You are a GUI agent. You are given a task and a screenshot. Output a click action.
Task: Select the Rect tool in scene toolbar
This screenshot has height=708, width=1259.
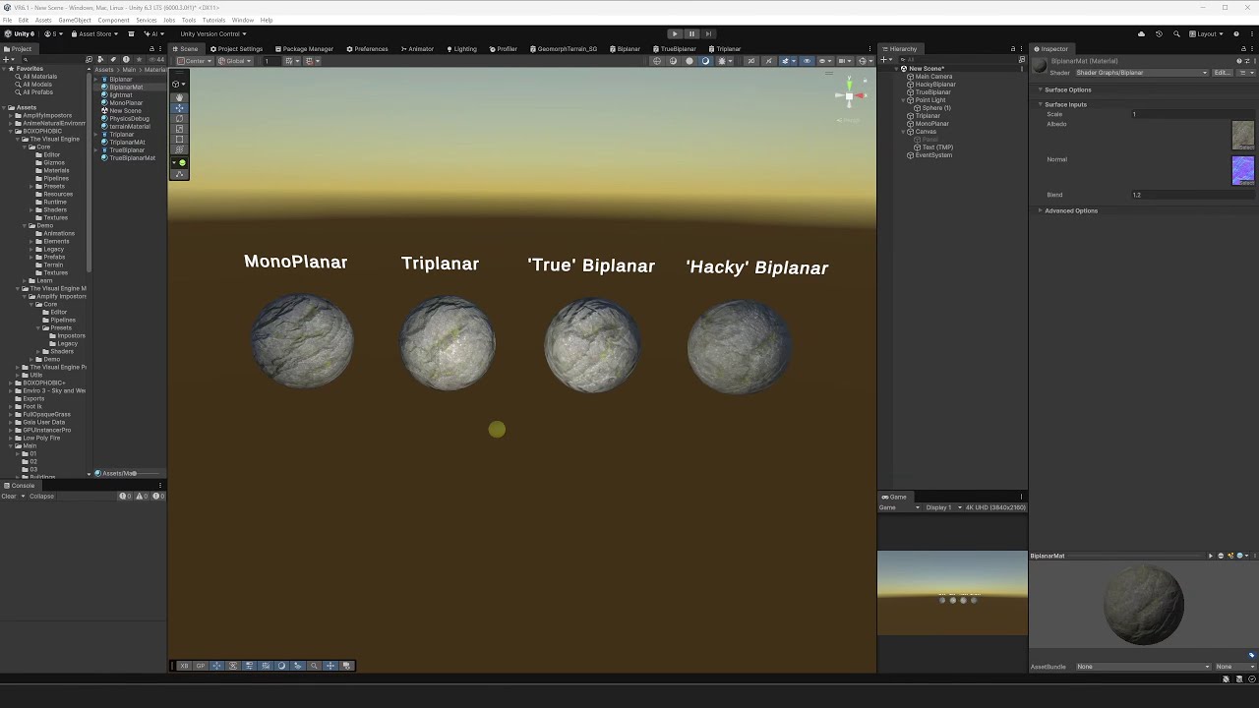(179, 140)
